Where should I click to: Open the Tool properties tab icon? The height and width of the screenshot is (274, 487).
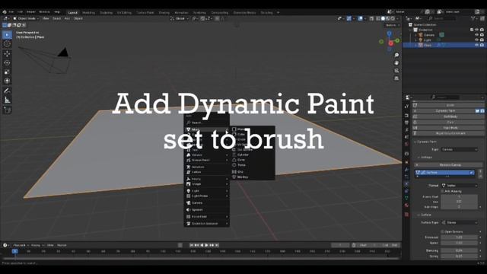coord(406,107)
